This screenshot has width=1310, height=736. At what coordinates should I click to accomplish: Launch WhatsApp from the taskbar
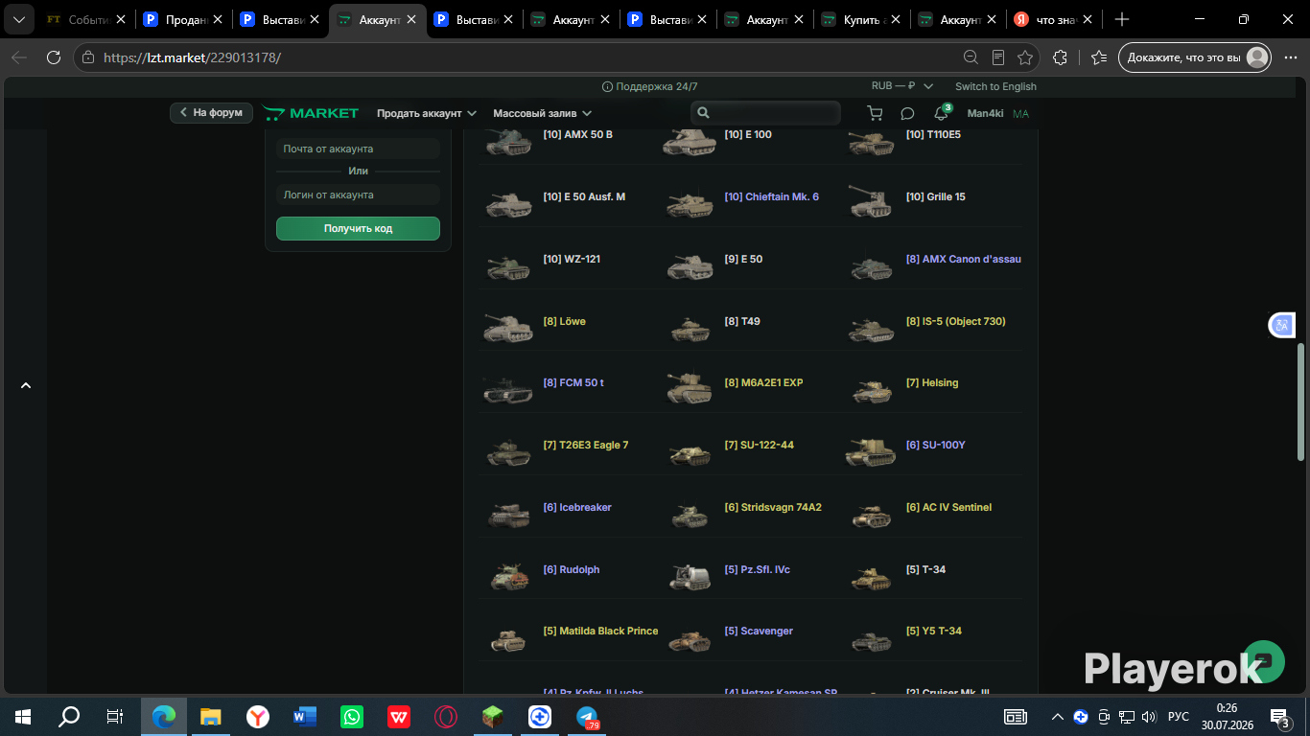coord(352,716)
